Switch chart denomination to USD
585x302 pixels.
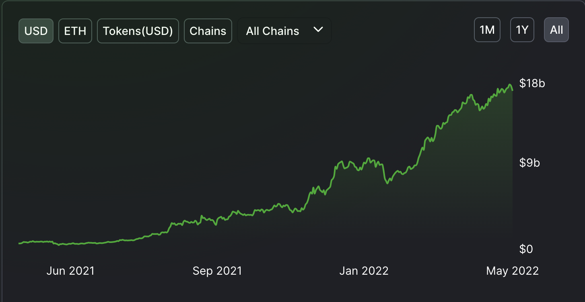tap(36, 31)
